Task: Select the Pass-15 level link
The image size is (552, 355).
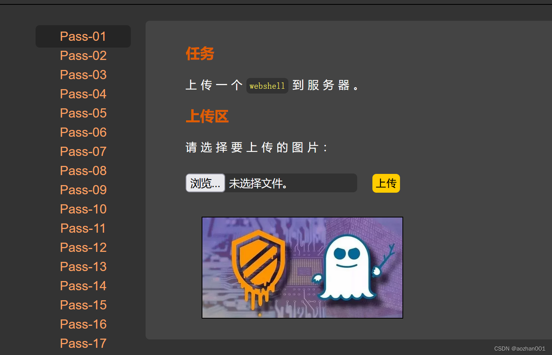Action: 83,305
